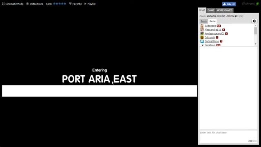Open DdizzleW's profile link

pos(210,37)
